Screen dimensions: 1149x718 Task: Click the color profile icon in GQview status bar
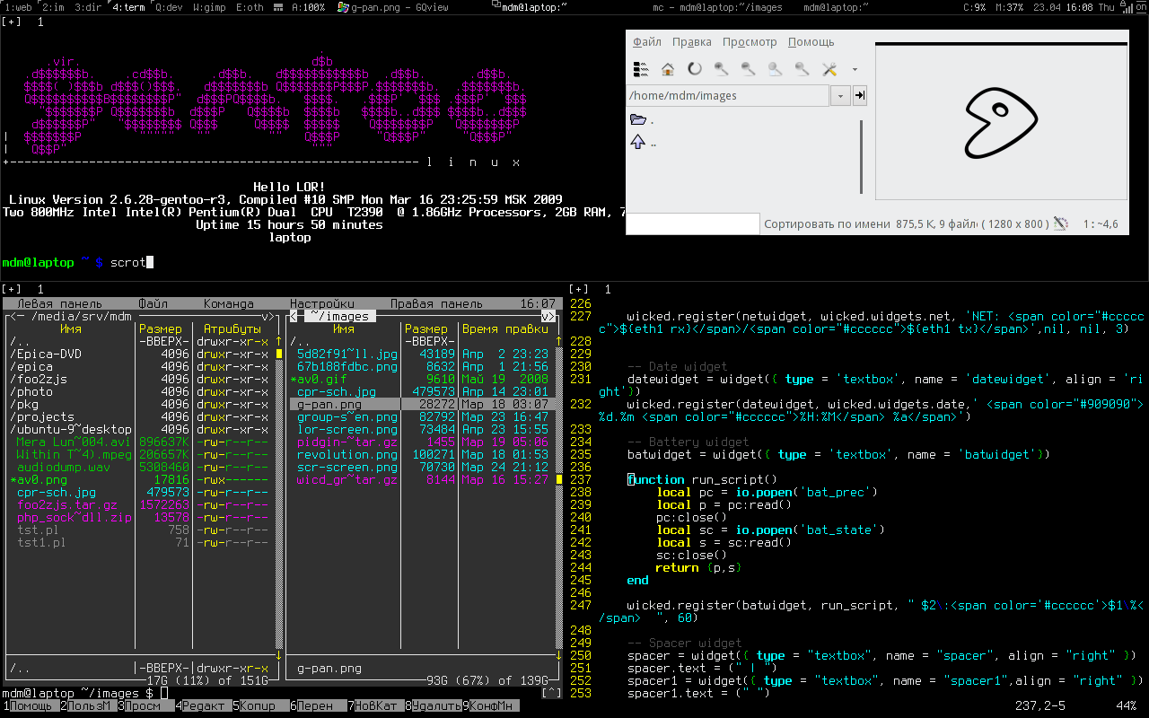coord(1060,223)
